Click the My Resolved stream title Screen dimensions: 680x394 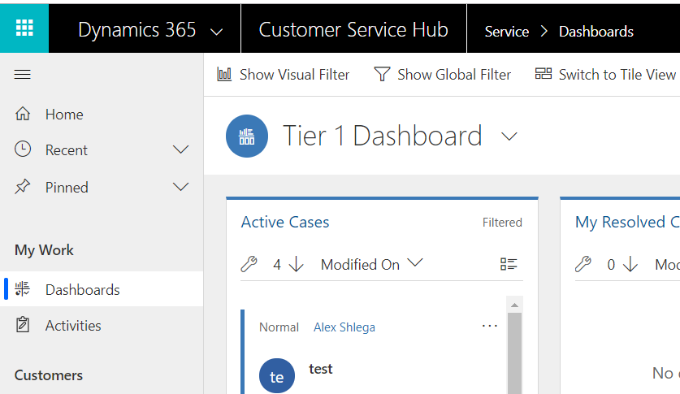(x=627, y=222)
